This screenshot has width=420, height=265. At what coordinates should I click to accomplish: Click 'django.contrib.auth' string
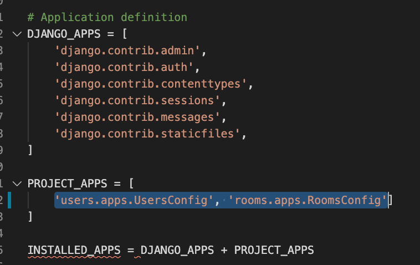(124, 67)
